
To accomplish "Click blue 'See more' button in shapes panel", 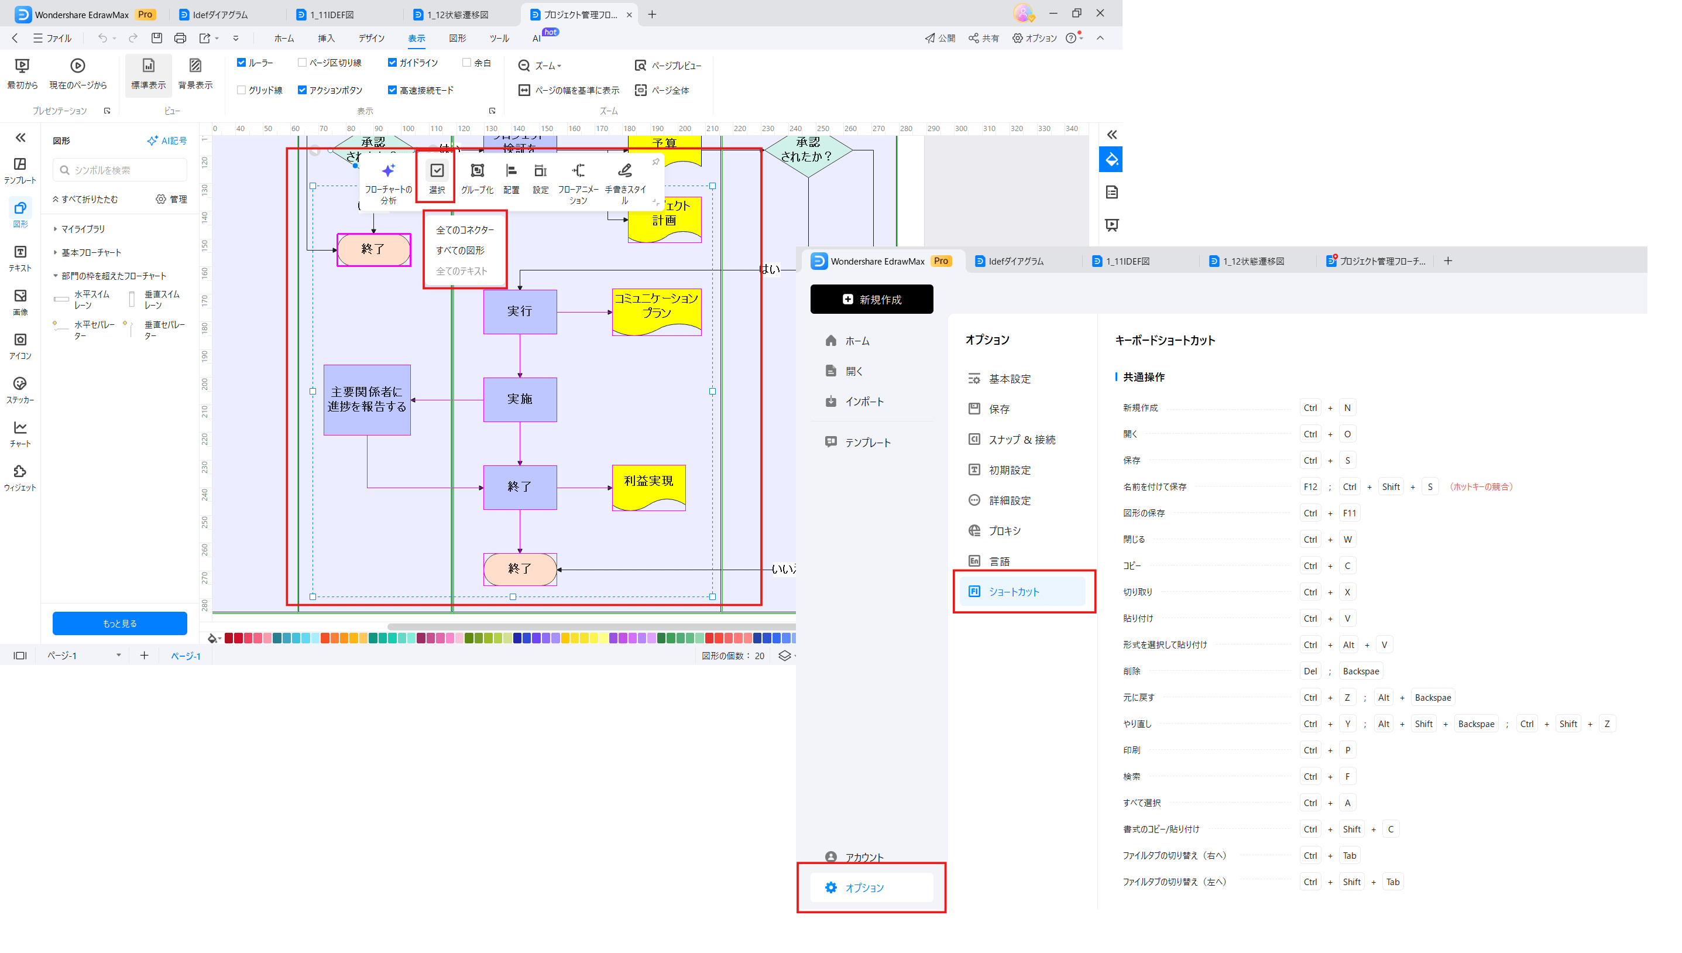I will 120,623.
